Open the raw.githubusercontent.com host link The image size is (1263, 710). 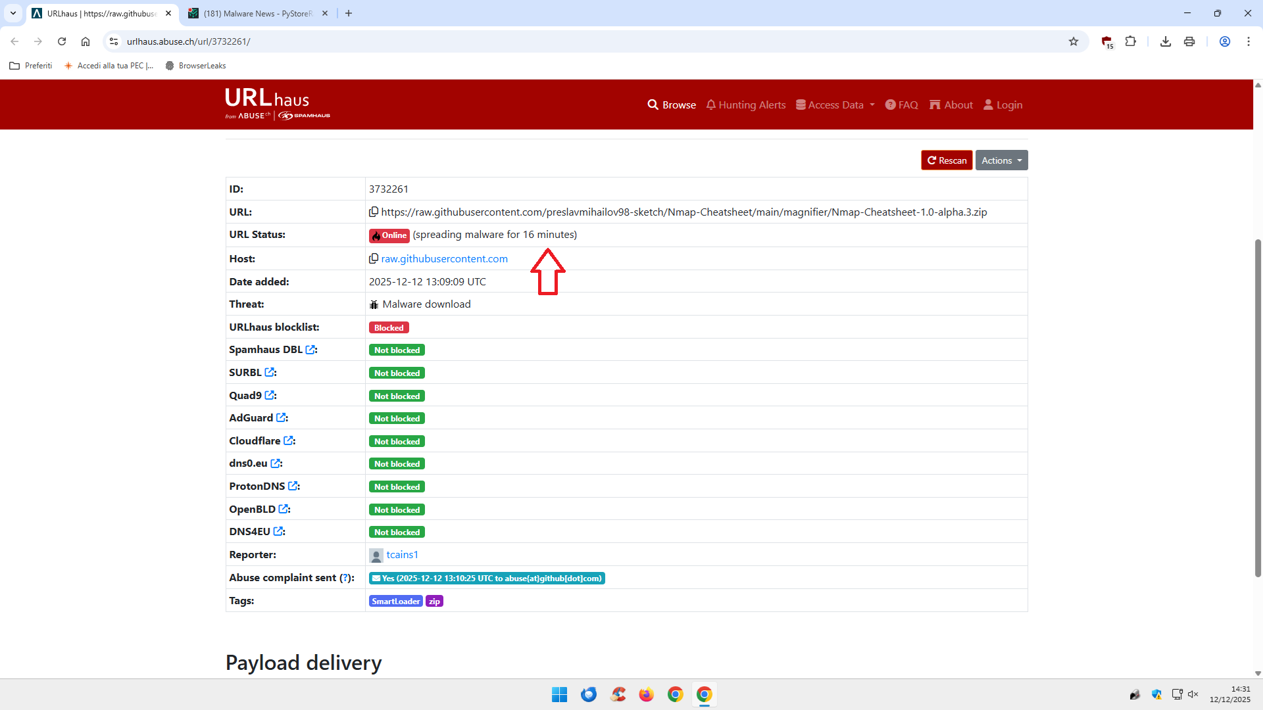445,258
